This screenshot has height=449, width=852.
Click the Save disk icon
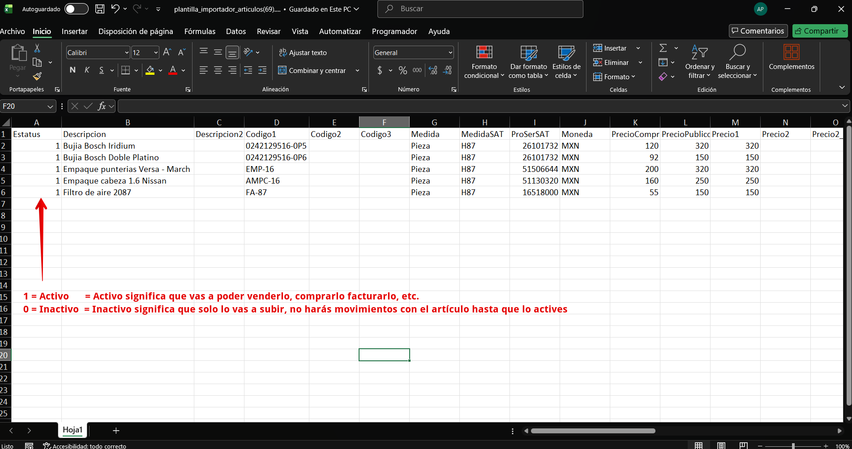click(100, 9)
